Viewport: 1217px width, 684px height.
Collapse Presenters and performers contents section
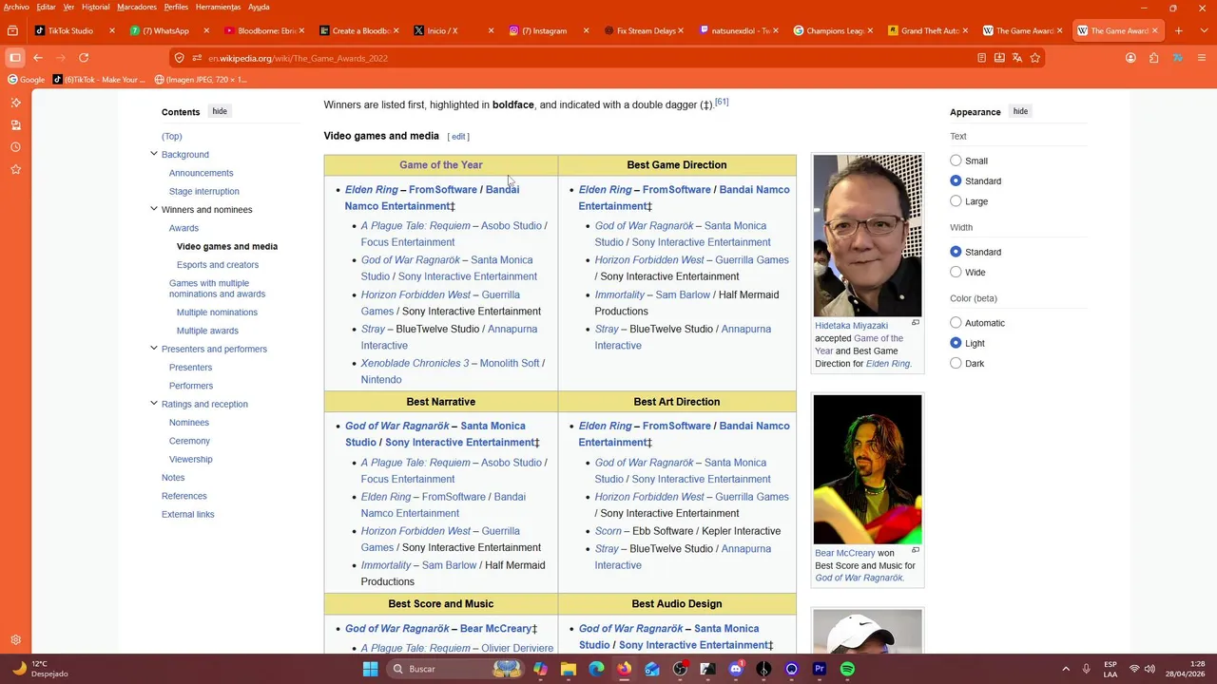(x=154, y=349)
